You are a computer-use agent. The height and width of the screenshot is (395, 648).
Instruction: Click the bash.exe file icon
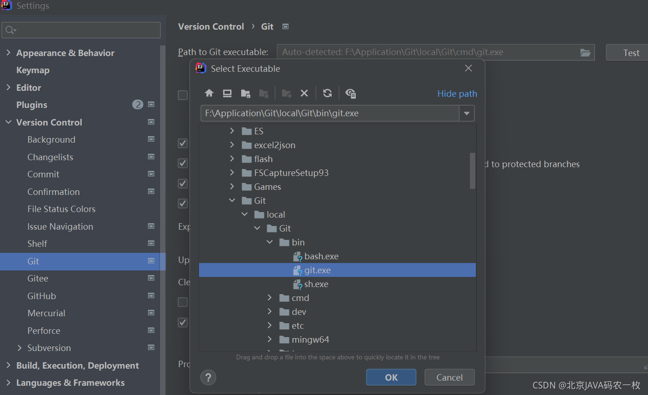(298, 257)
